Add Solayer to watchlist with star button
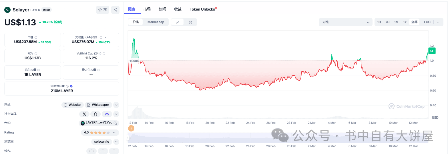The image size is (448, 154). (x=103, y=10)
